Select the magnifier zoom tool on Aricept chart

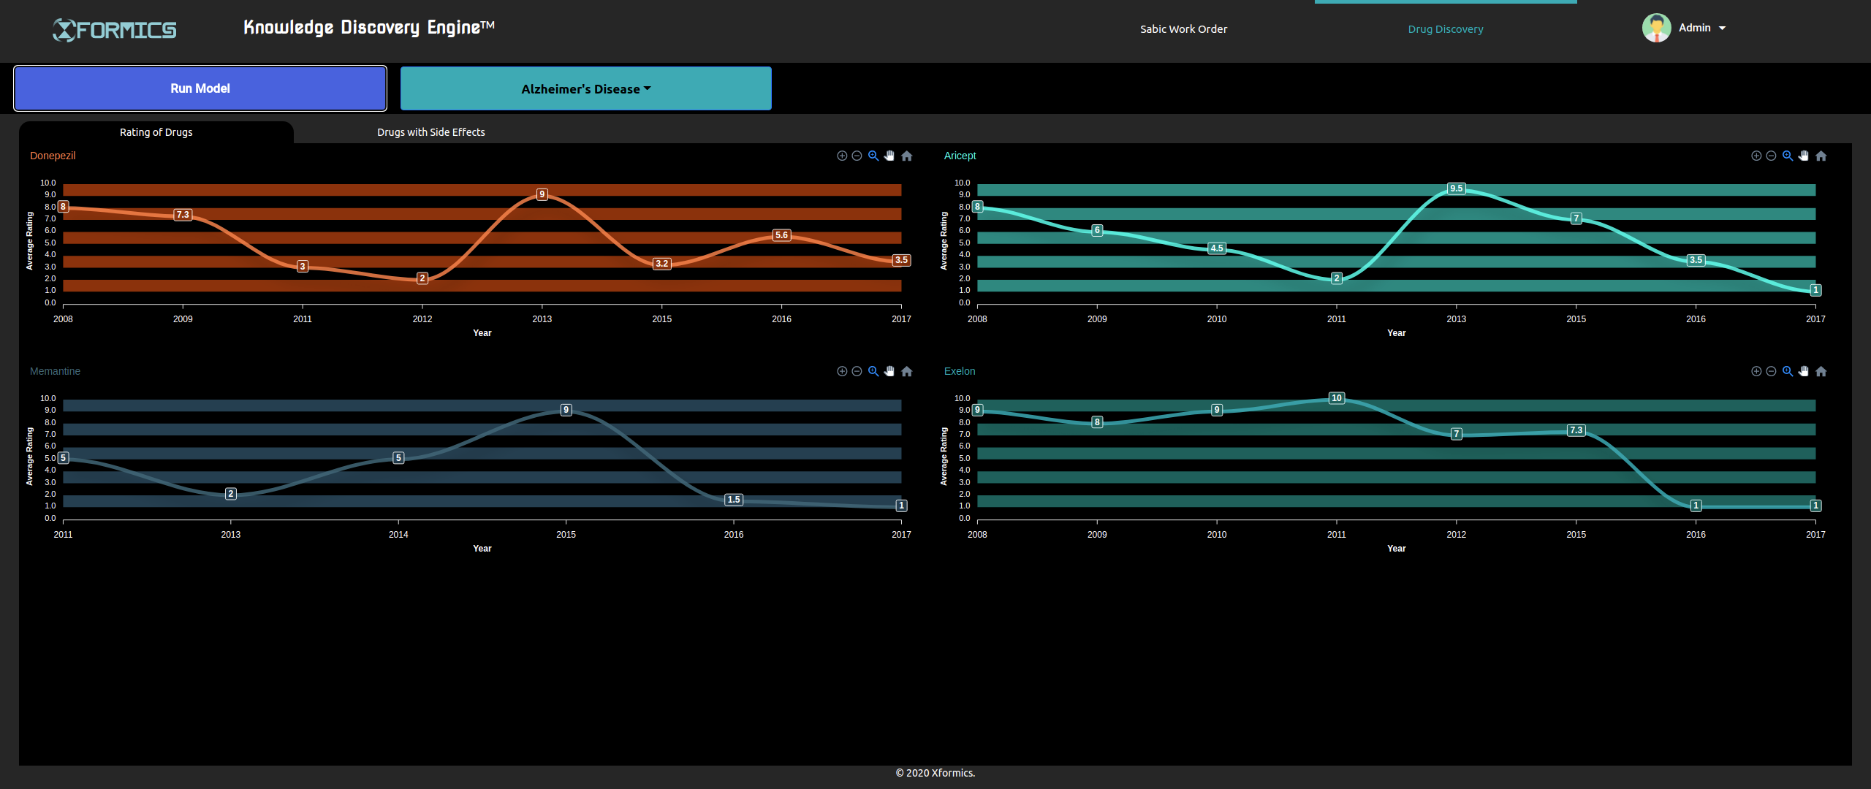(x=1787, y=156)
